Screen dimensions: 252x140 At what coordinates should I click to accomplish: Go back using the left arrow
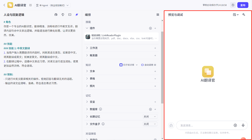4,5
